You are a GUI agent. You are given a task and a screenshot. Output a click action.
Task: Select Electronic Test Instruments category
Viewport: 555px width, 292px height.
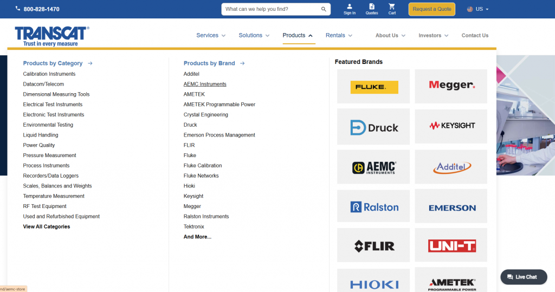tap(54, 115)
